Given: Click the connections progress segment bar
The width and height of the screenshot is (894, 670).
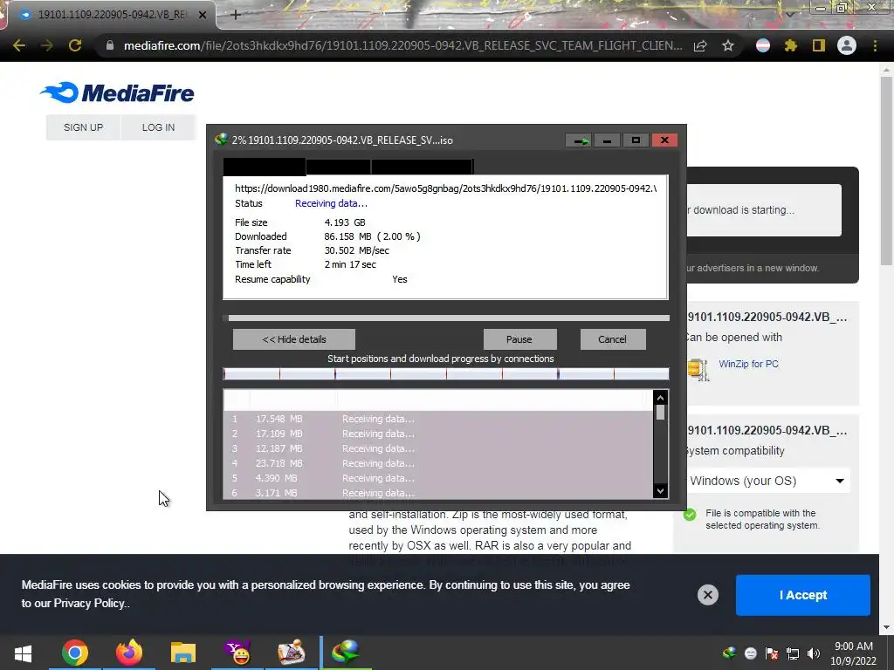Looking at the screenshot, I should 446,373.
